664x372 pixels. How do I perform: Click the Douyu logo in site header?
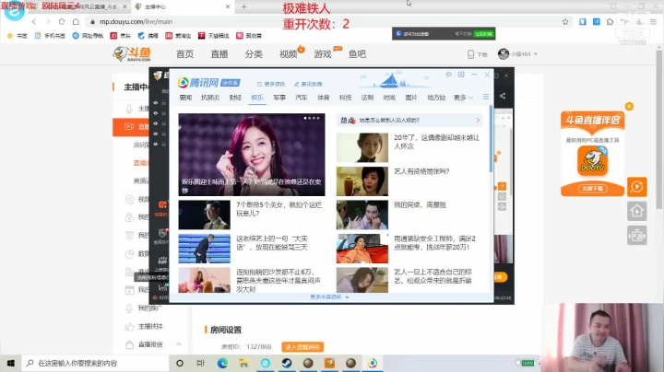coord(132,54)
